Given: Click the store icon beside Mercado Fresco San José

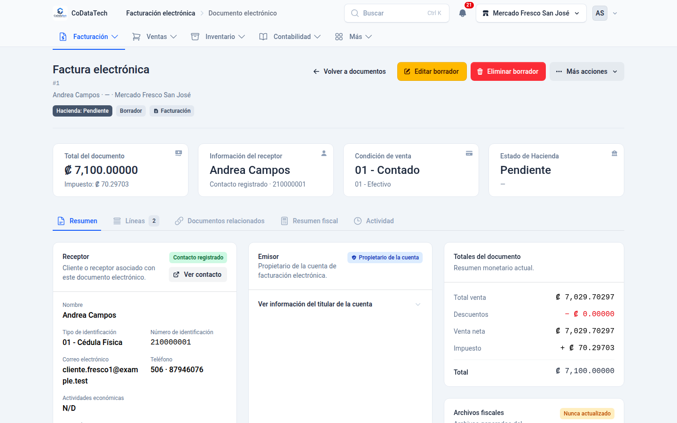Looking at the screenshot, I should tap(486, 13).
